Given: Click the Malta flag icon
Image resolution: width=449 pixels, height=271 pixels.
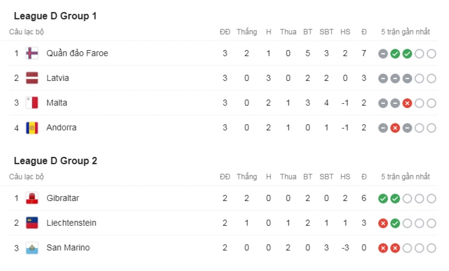Looking at the screenshot, I should coord(32,103).
